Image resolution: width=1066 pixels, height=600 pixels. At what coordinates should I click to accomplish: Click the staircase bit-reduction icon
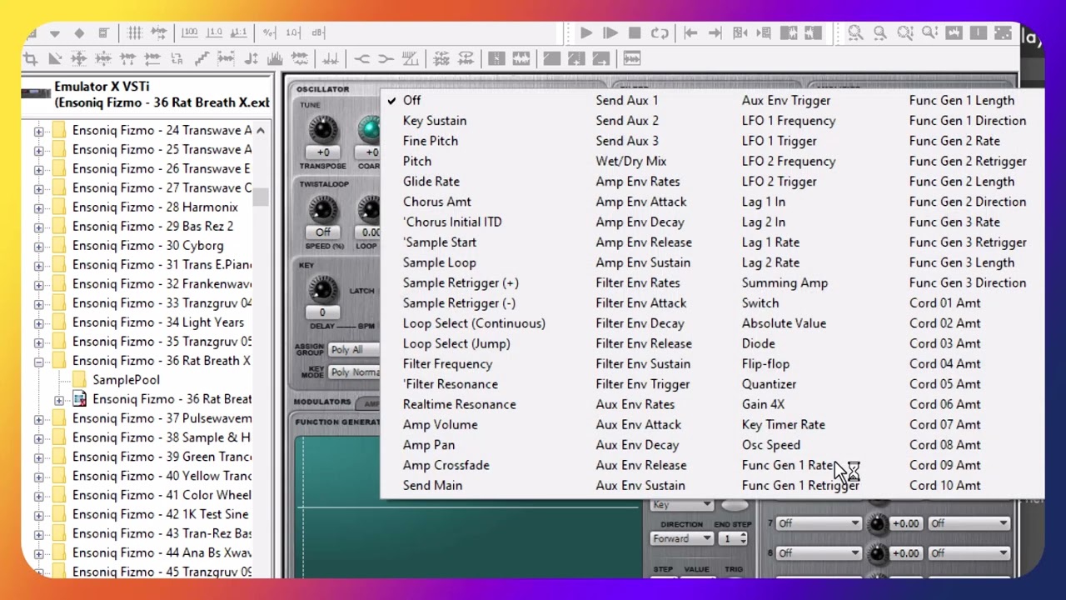pyautogui.click(x=202, y=59)
